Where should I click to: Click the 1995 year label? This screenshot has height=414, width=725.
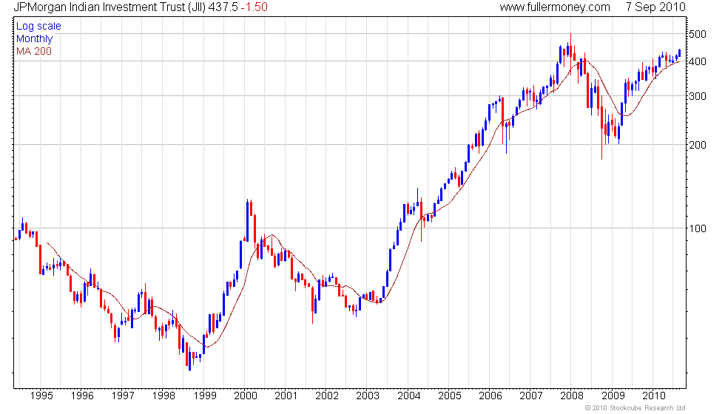41,396
